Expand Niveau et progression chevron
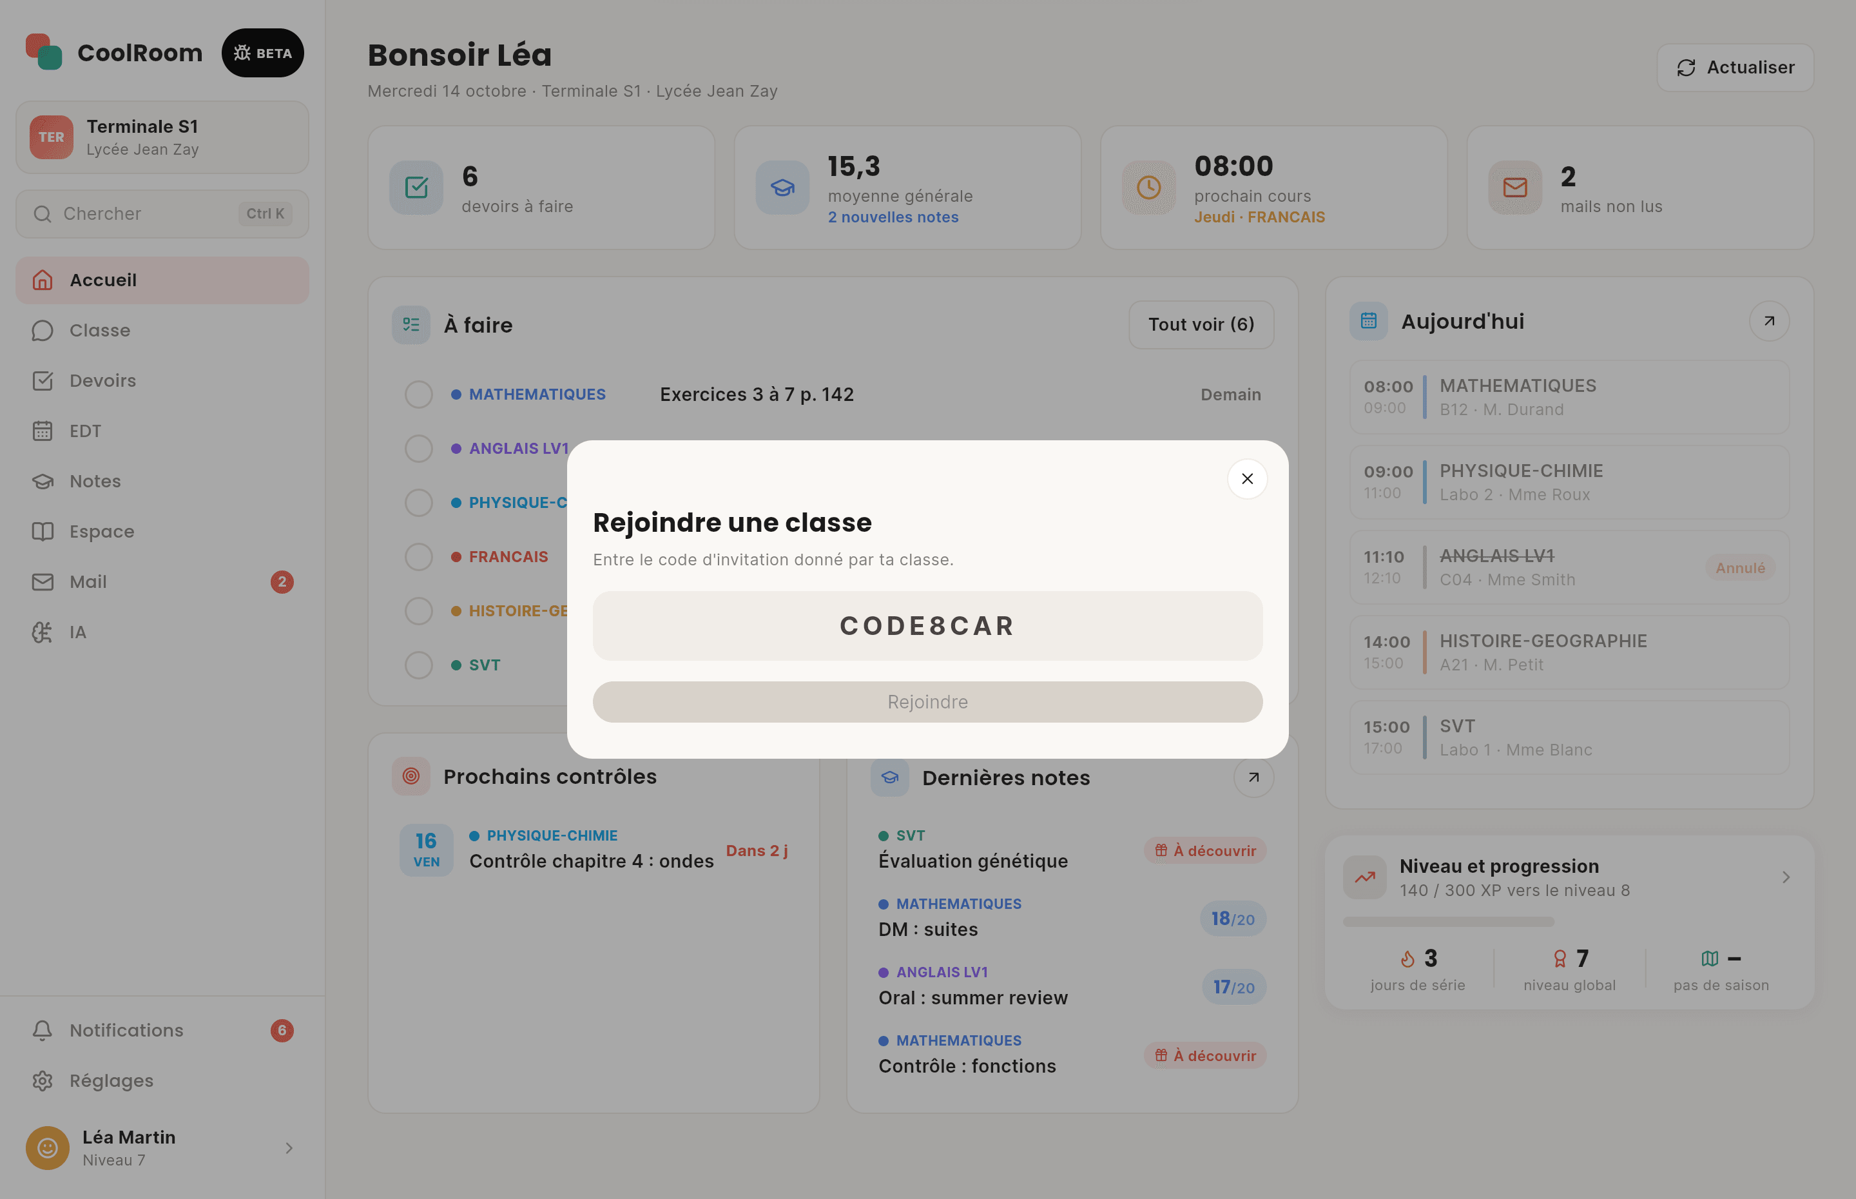 tap(1786, 877)
